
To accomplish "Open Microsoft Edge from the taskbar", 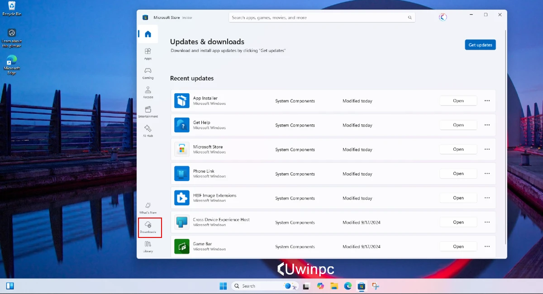I will pos(348,286).
